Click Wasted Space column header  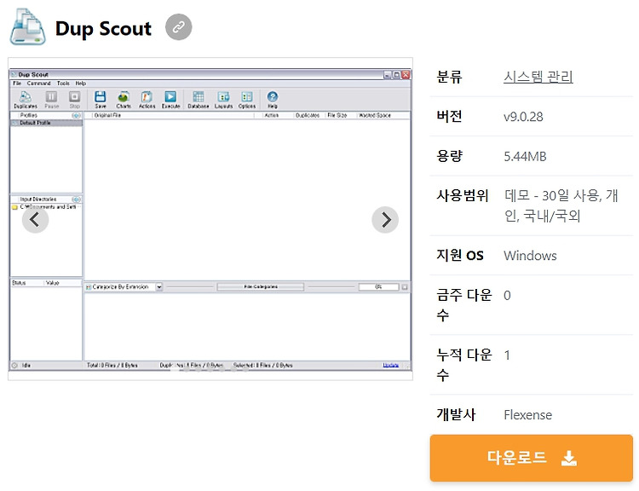click(x=375, y=115)
